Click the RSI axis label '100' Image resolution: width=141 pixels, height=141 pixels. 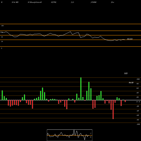tap(2, 26)
